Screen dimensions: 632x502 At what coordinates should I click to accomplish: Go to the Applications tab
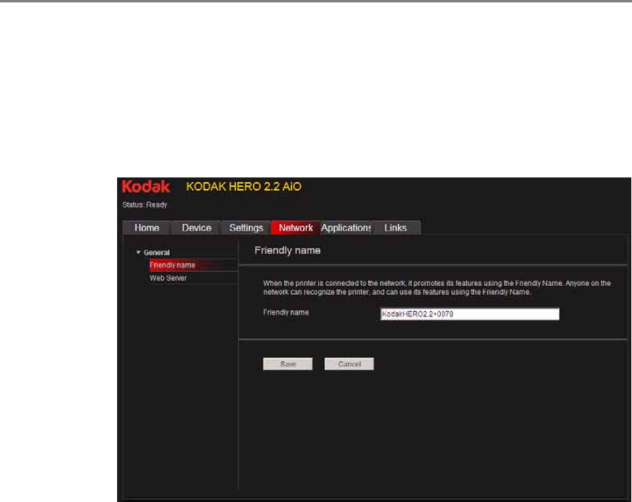[346, 228]
